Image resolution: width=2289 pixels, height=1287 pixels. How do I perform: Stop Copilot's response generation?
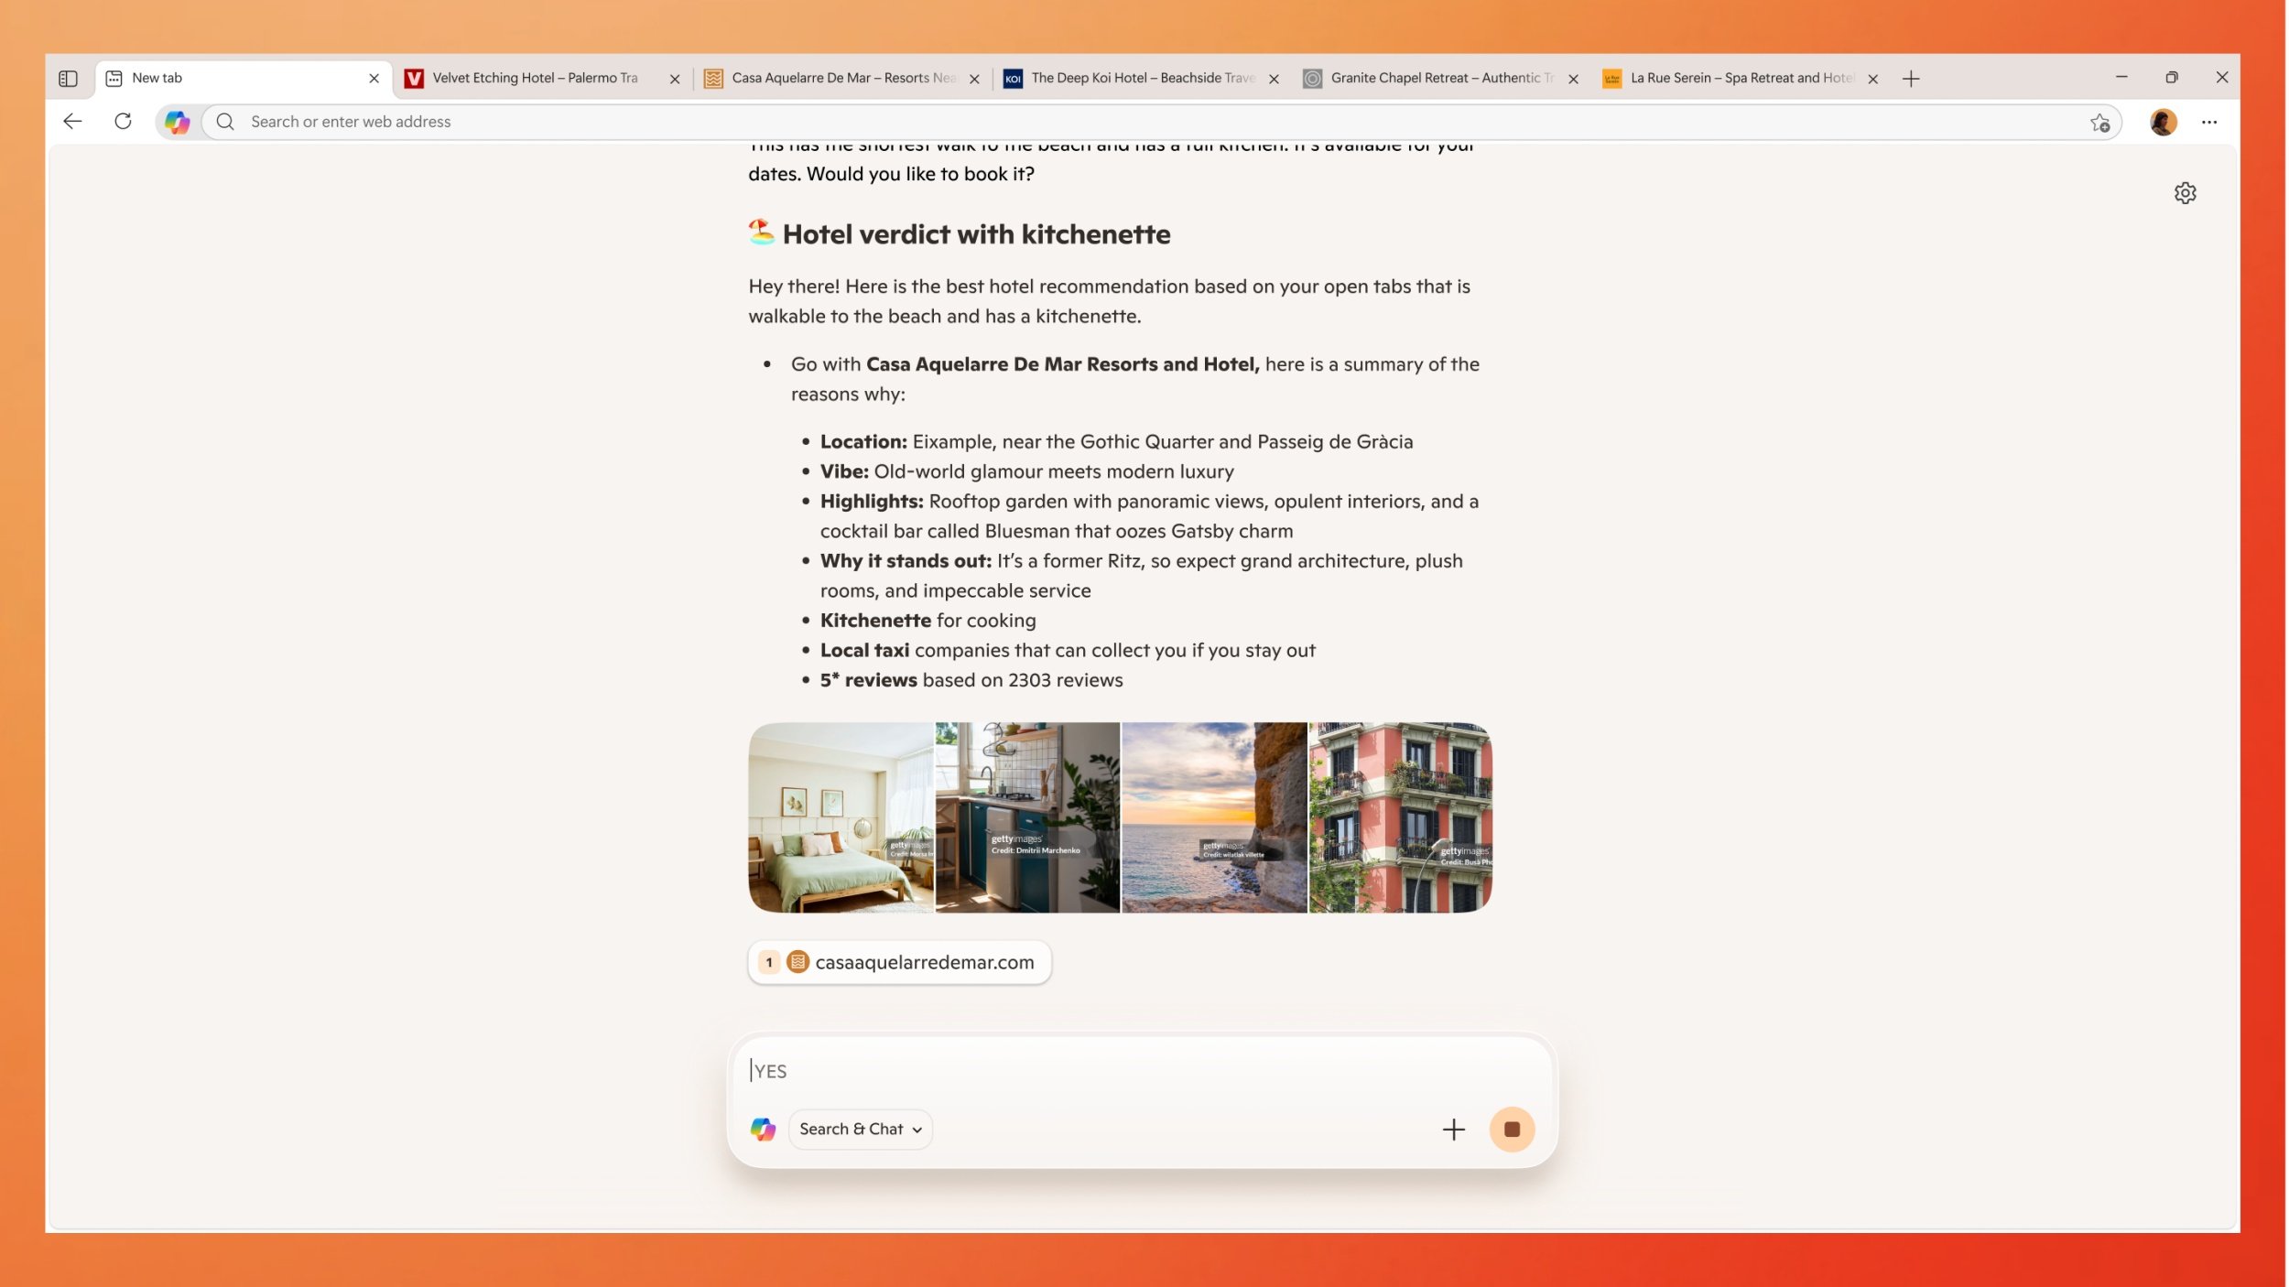tap(1511, 1129)
